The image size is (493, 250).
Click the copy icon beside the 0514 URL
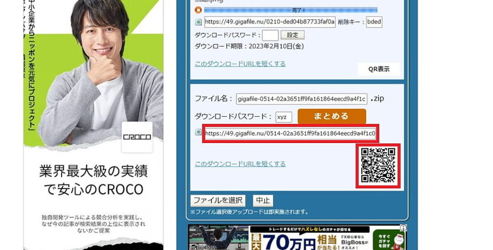(198, 132)
